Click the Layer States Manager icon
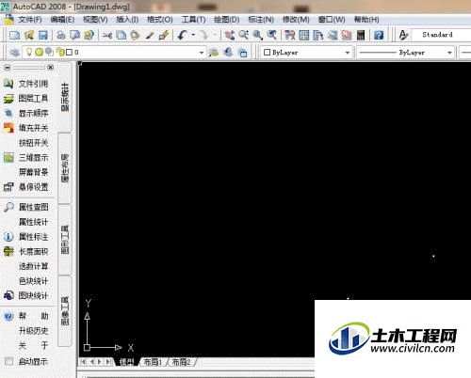Image resolution: width=471 pixels, height=378 pixels. (x=243, y=53)
